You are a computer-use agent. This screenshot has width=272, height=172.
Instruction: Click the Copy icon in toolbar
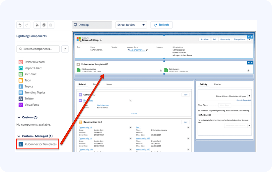pos(44,25)
